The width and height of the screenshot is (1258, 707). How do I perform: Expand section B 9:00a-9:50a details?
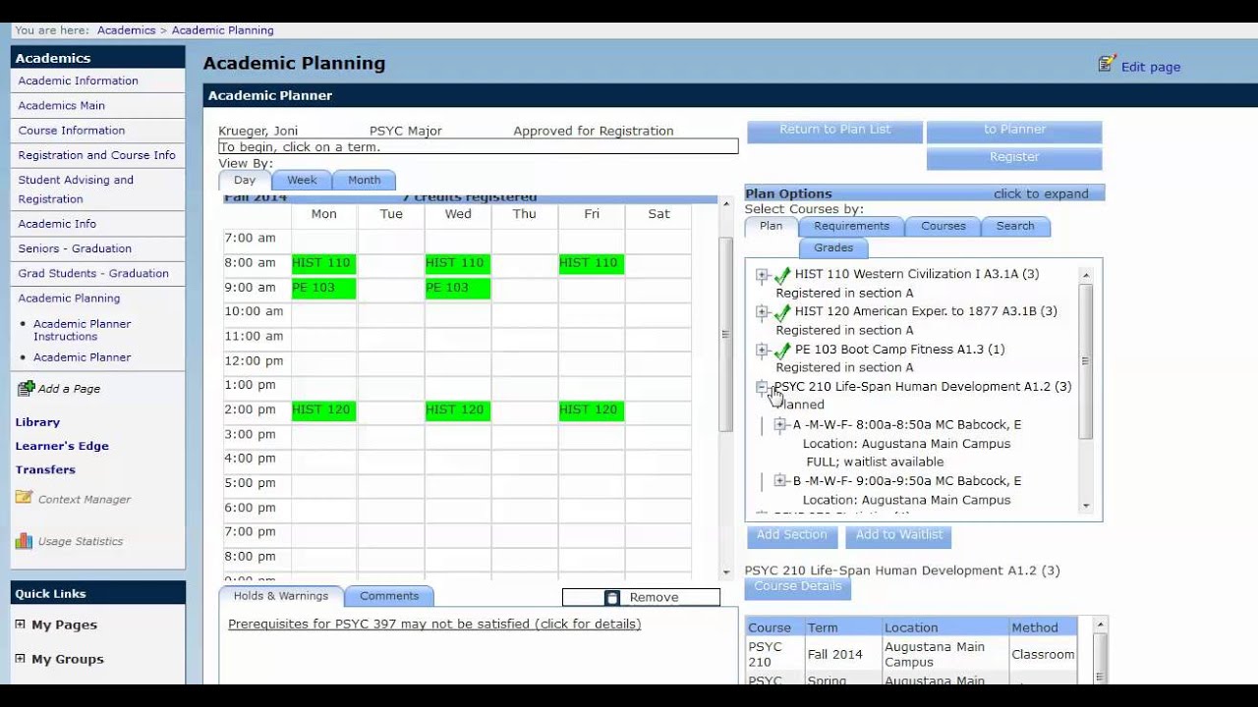pos(780,481)
